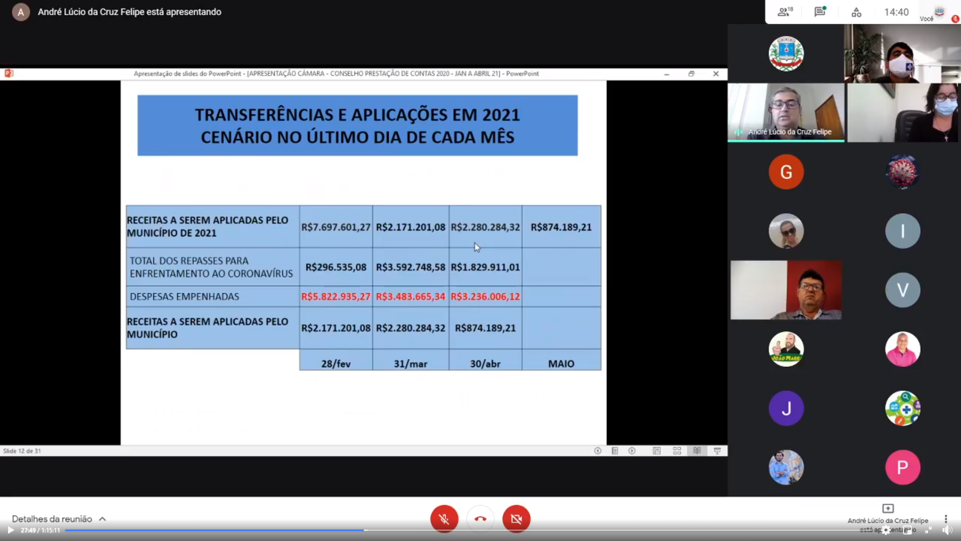Screen dimensions: 961x541
Task: Open video player settings gear
Action: [x=886, y=530]
